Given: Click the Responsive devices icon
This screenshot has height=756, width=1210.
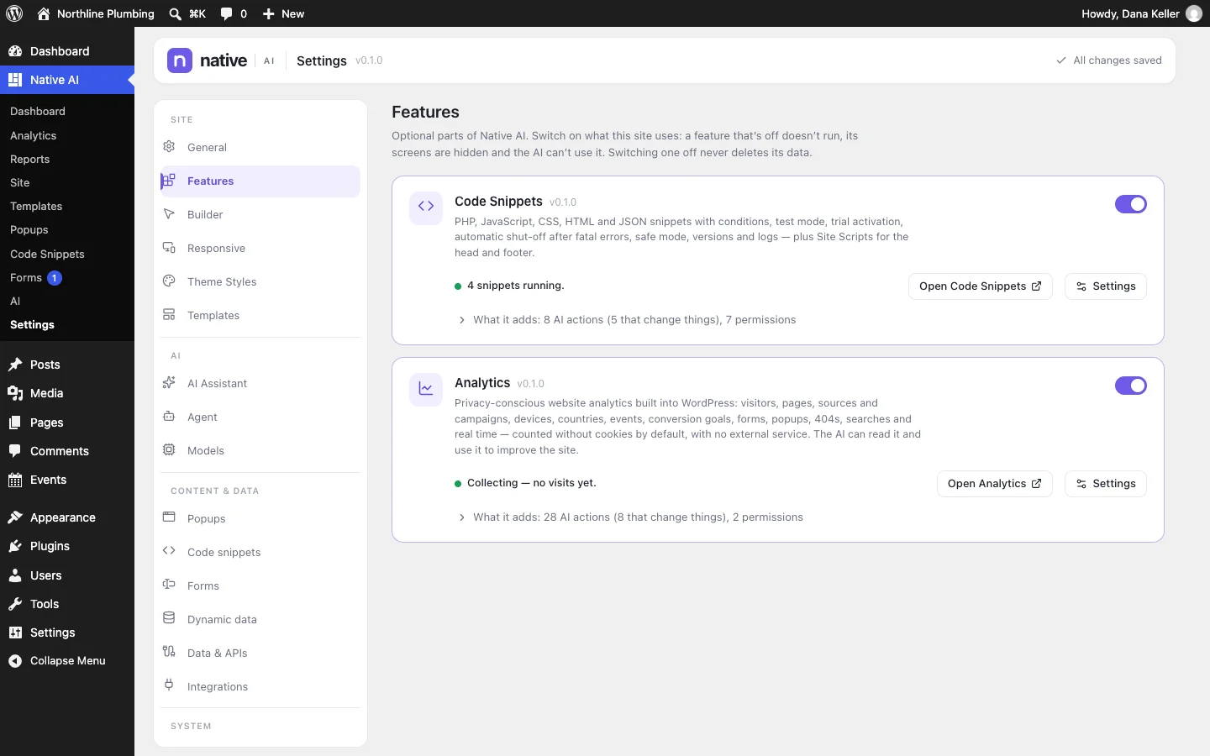Looking at the screenshot, I should pyautogui.click(x=169, y=248).
